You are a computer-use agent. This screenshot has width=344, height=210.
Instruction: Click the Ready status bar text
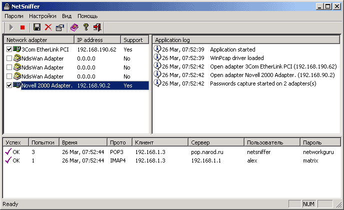click(x=10, y=204)
